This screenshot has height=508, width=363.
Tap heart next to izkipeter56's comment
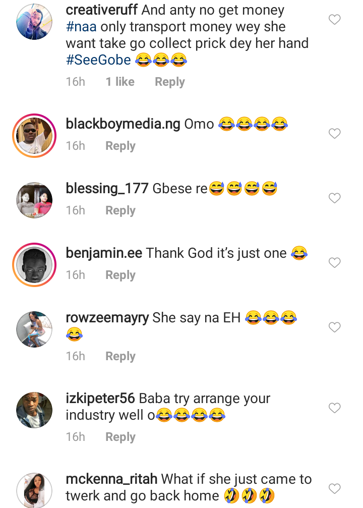pos(334,408)
